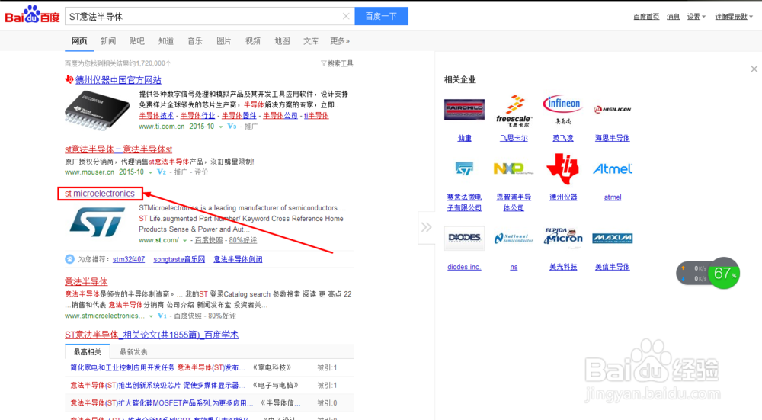Open the user account dropdown at top right
Viewport: 762px width, 420px height.
[734, 17]
